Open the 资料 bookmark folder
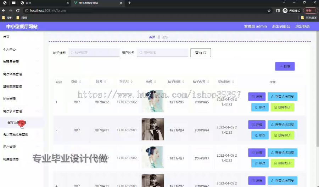319x187 pixels. coord(7,18)
